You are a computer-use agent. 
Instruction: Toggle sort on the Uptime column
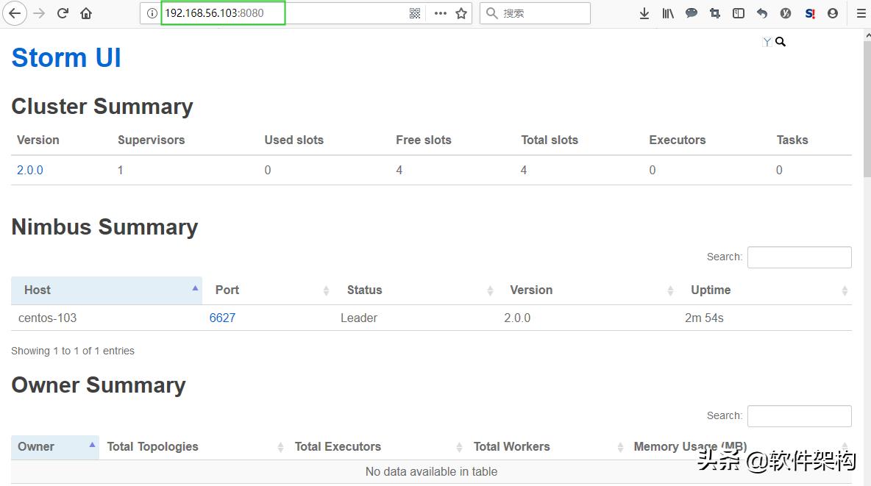[845, 290]
